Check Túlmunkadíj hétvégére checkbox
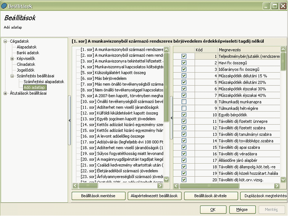The image size is (288, 216). 184,108
